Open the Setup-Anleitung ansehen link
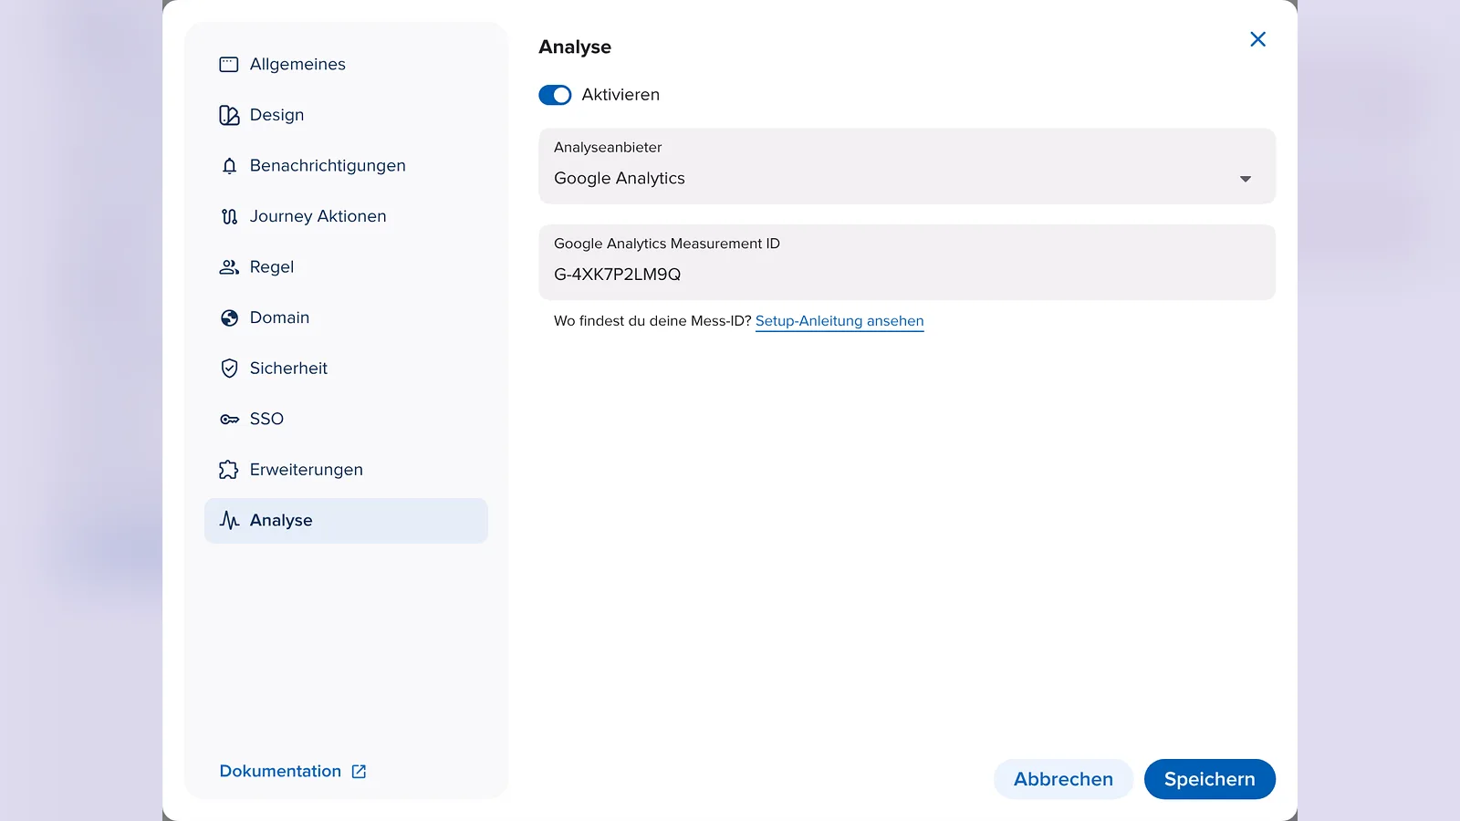The width and height of the screenshot is (1460, 821). (839, 321)
